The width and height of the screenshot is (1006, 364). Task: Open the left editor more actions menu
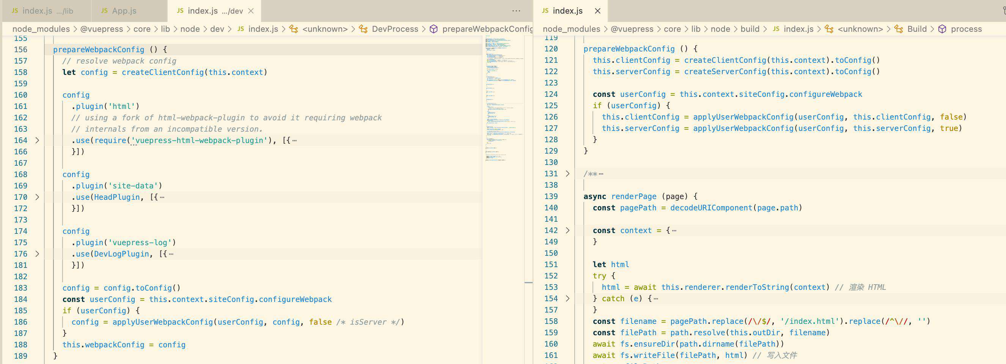point(516,11)
